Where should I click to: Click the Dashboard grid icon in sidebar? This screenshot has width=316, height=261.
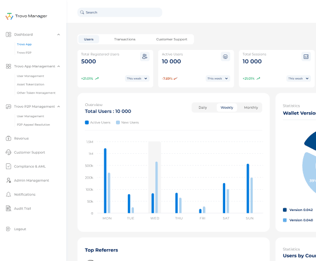pyautogui.click(x=8, y=34)
